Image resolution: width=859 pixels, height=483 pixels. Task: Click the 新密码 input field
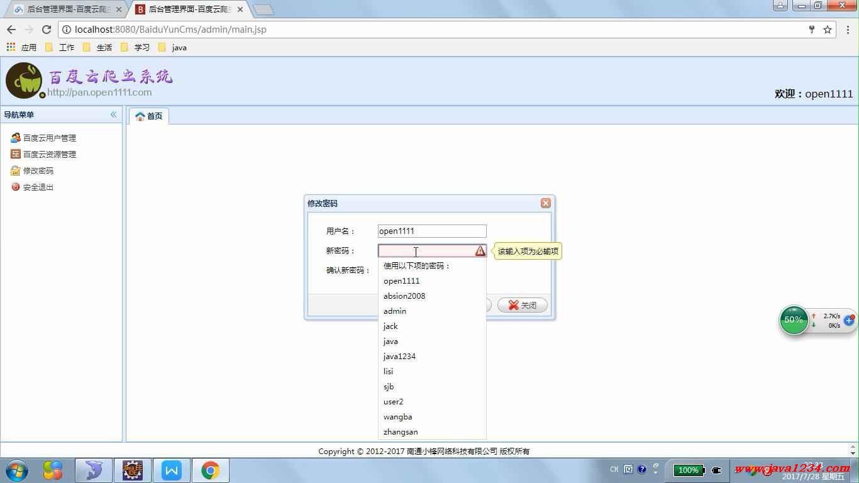(432, 251)
